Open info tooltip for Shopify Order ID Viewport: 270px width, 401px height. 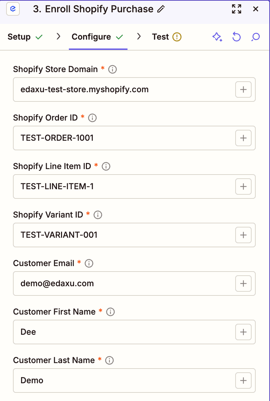(92, 118)
